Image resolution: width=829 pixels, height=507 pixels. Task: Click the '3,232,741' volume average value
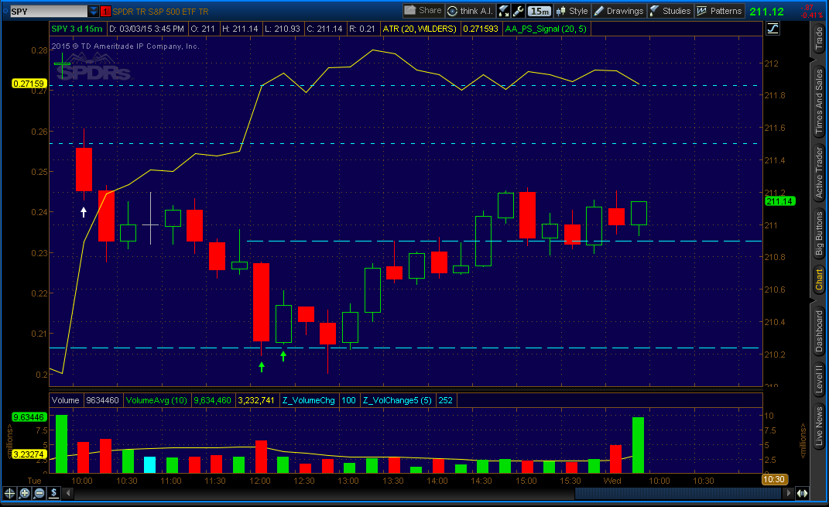point(256,400)
